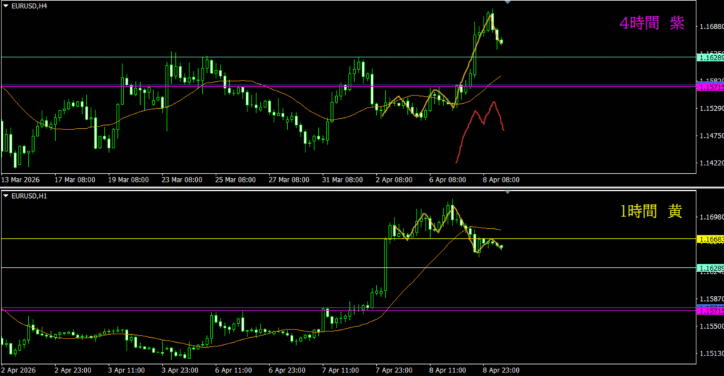Select the '1時間 黄' text label

click(651, 211)
